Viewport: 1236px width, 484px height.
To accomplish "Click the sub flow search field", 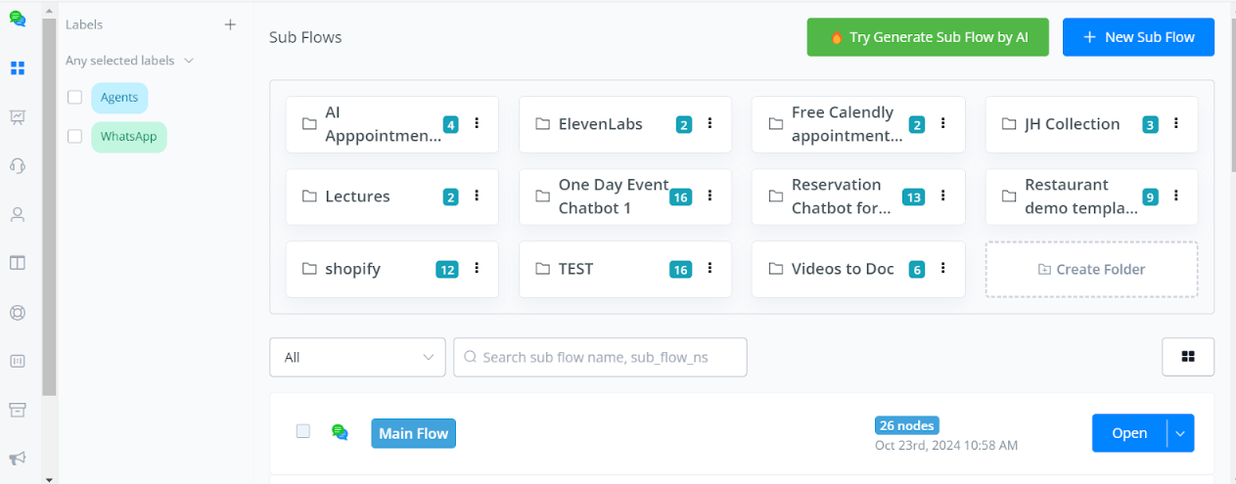I will click(600, 357).
